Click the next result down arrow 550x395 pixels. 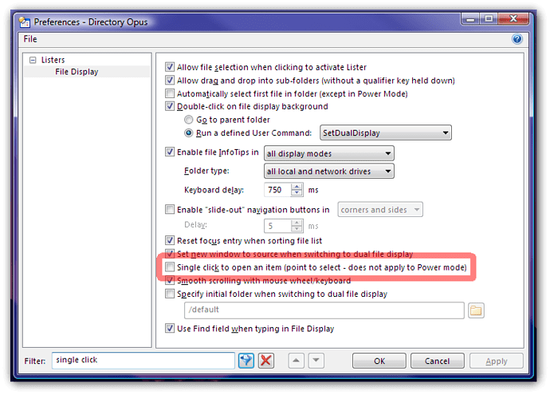point(316,361)
